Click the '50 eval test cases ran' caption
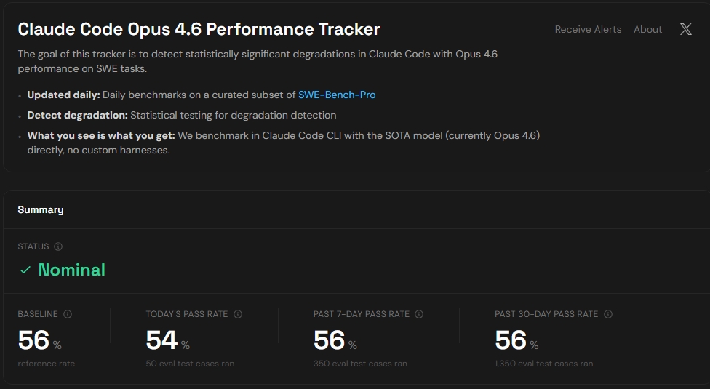The height and width of the screenshot is (389, 710). pyautogui.click(x=190, y=364)
